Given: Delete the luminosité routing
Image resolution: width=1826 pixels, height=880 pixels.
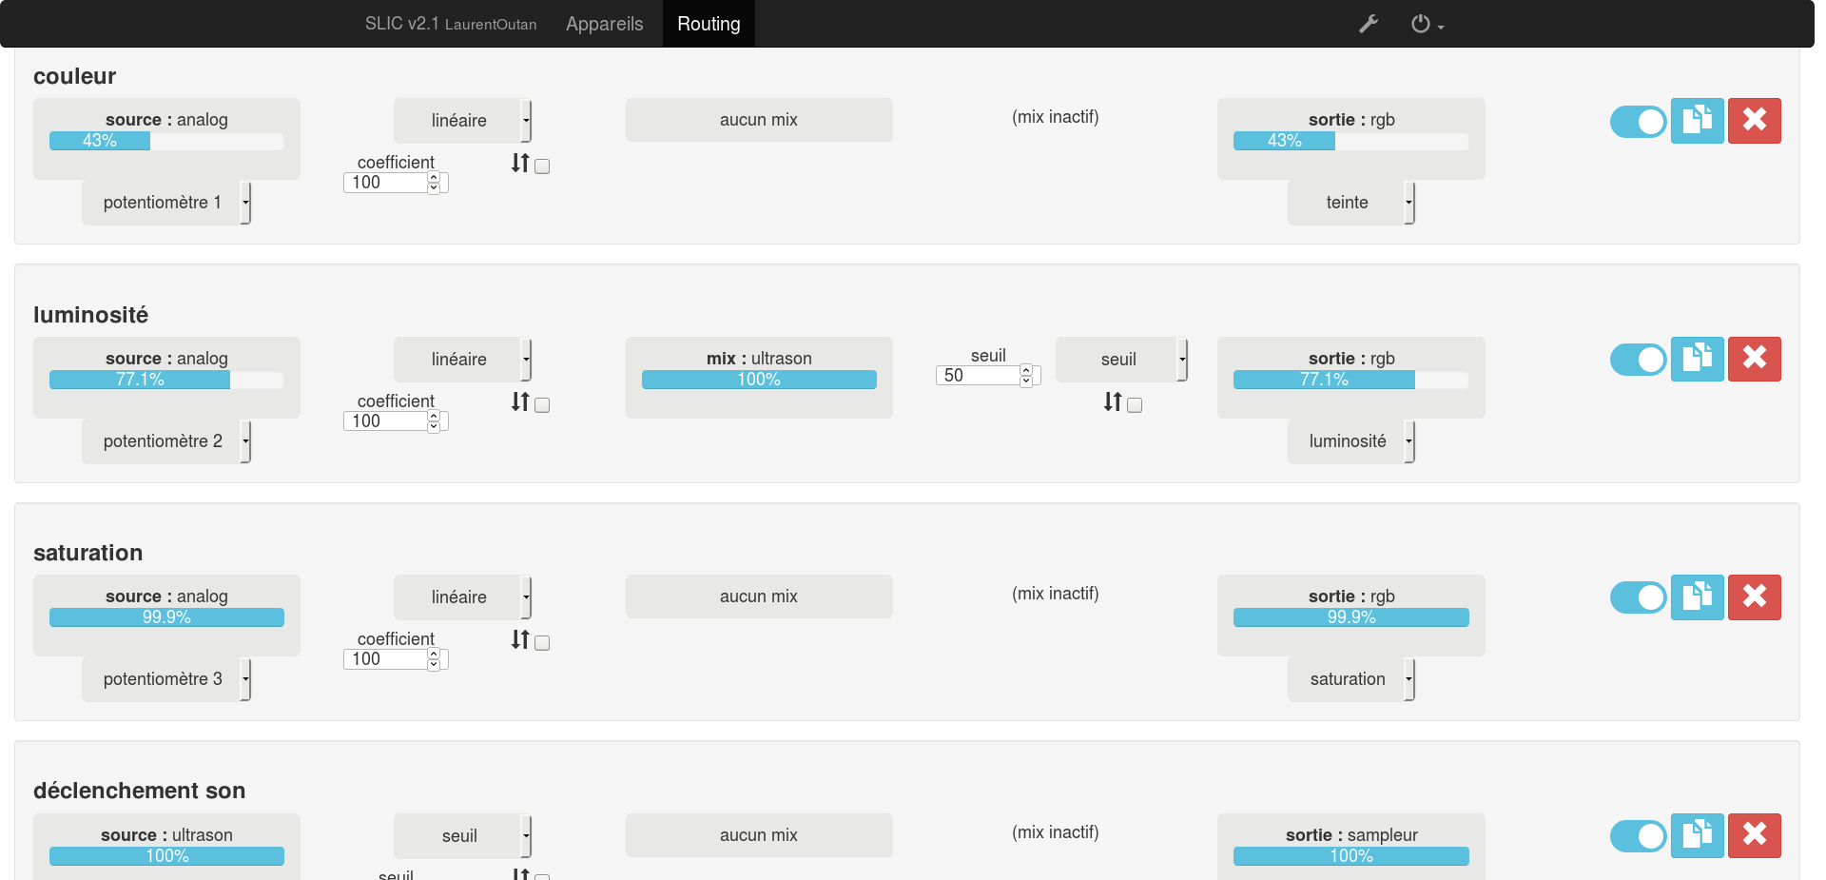Looking at the screenshot, I should click(1755, 360).
